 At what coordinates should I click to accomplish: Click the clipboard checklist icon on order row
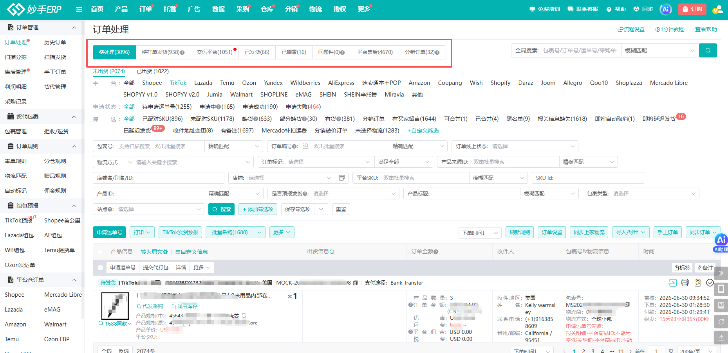[697, 283]
